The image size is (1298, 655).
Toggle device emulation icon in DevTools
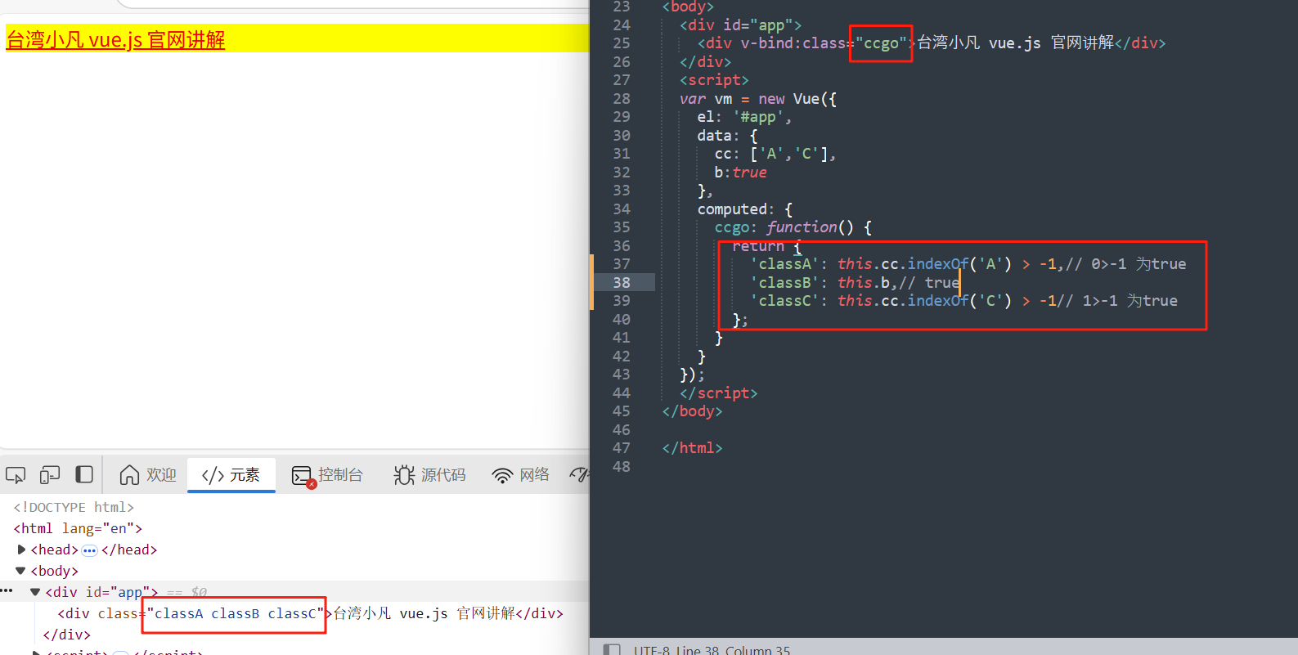(x=50, y=475)
